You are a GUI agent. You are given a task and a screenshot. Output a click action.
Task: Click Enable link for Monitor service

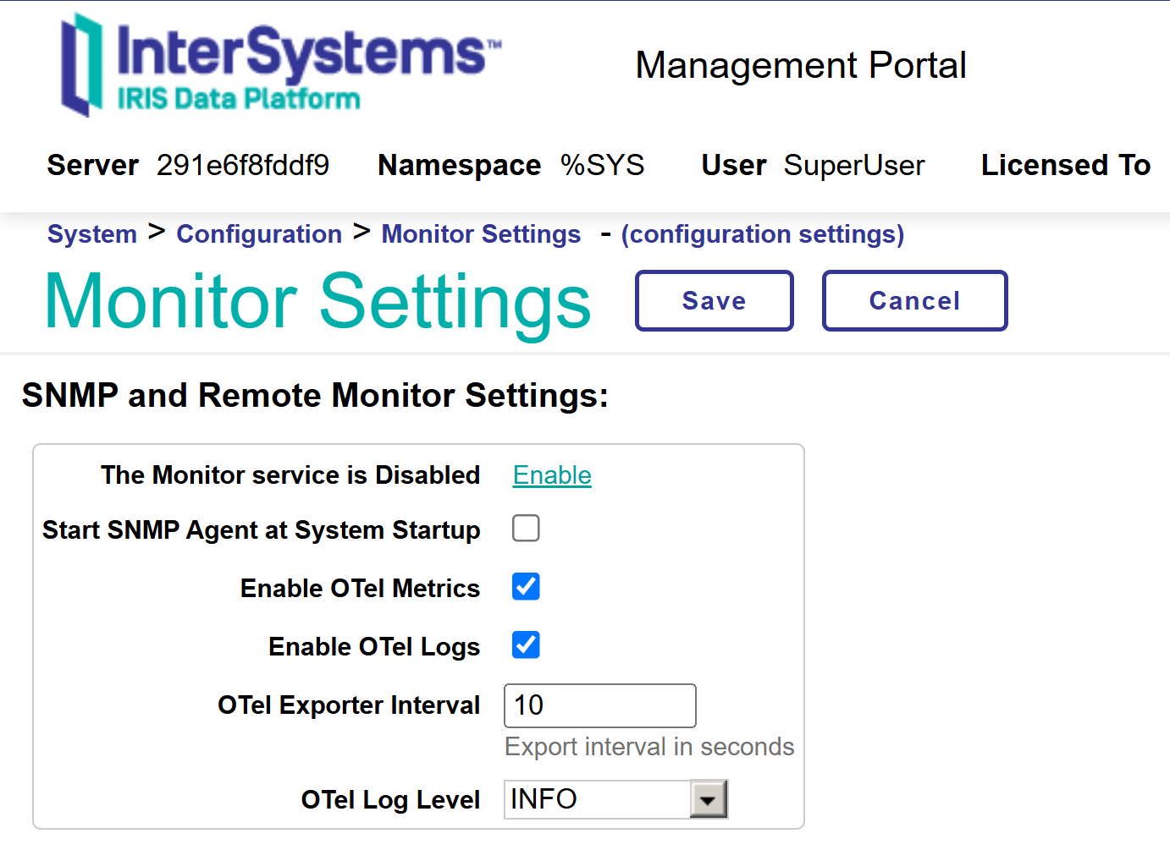[x=552, y=475]
